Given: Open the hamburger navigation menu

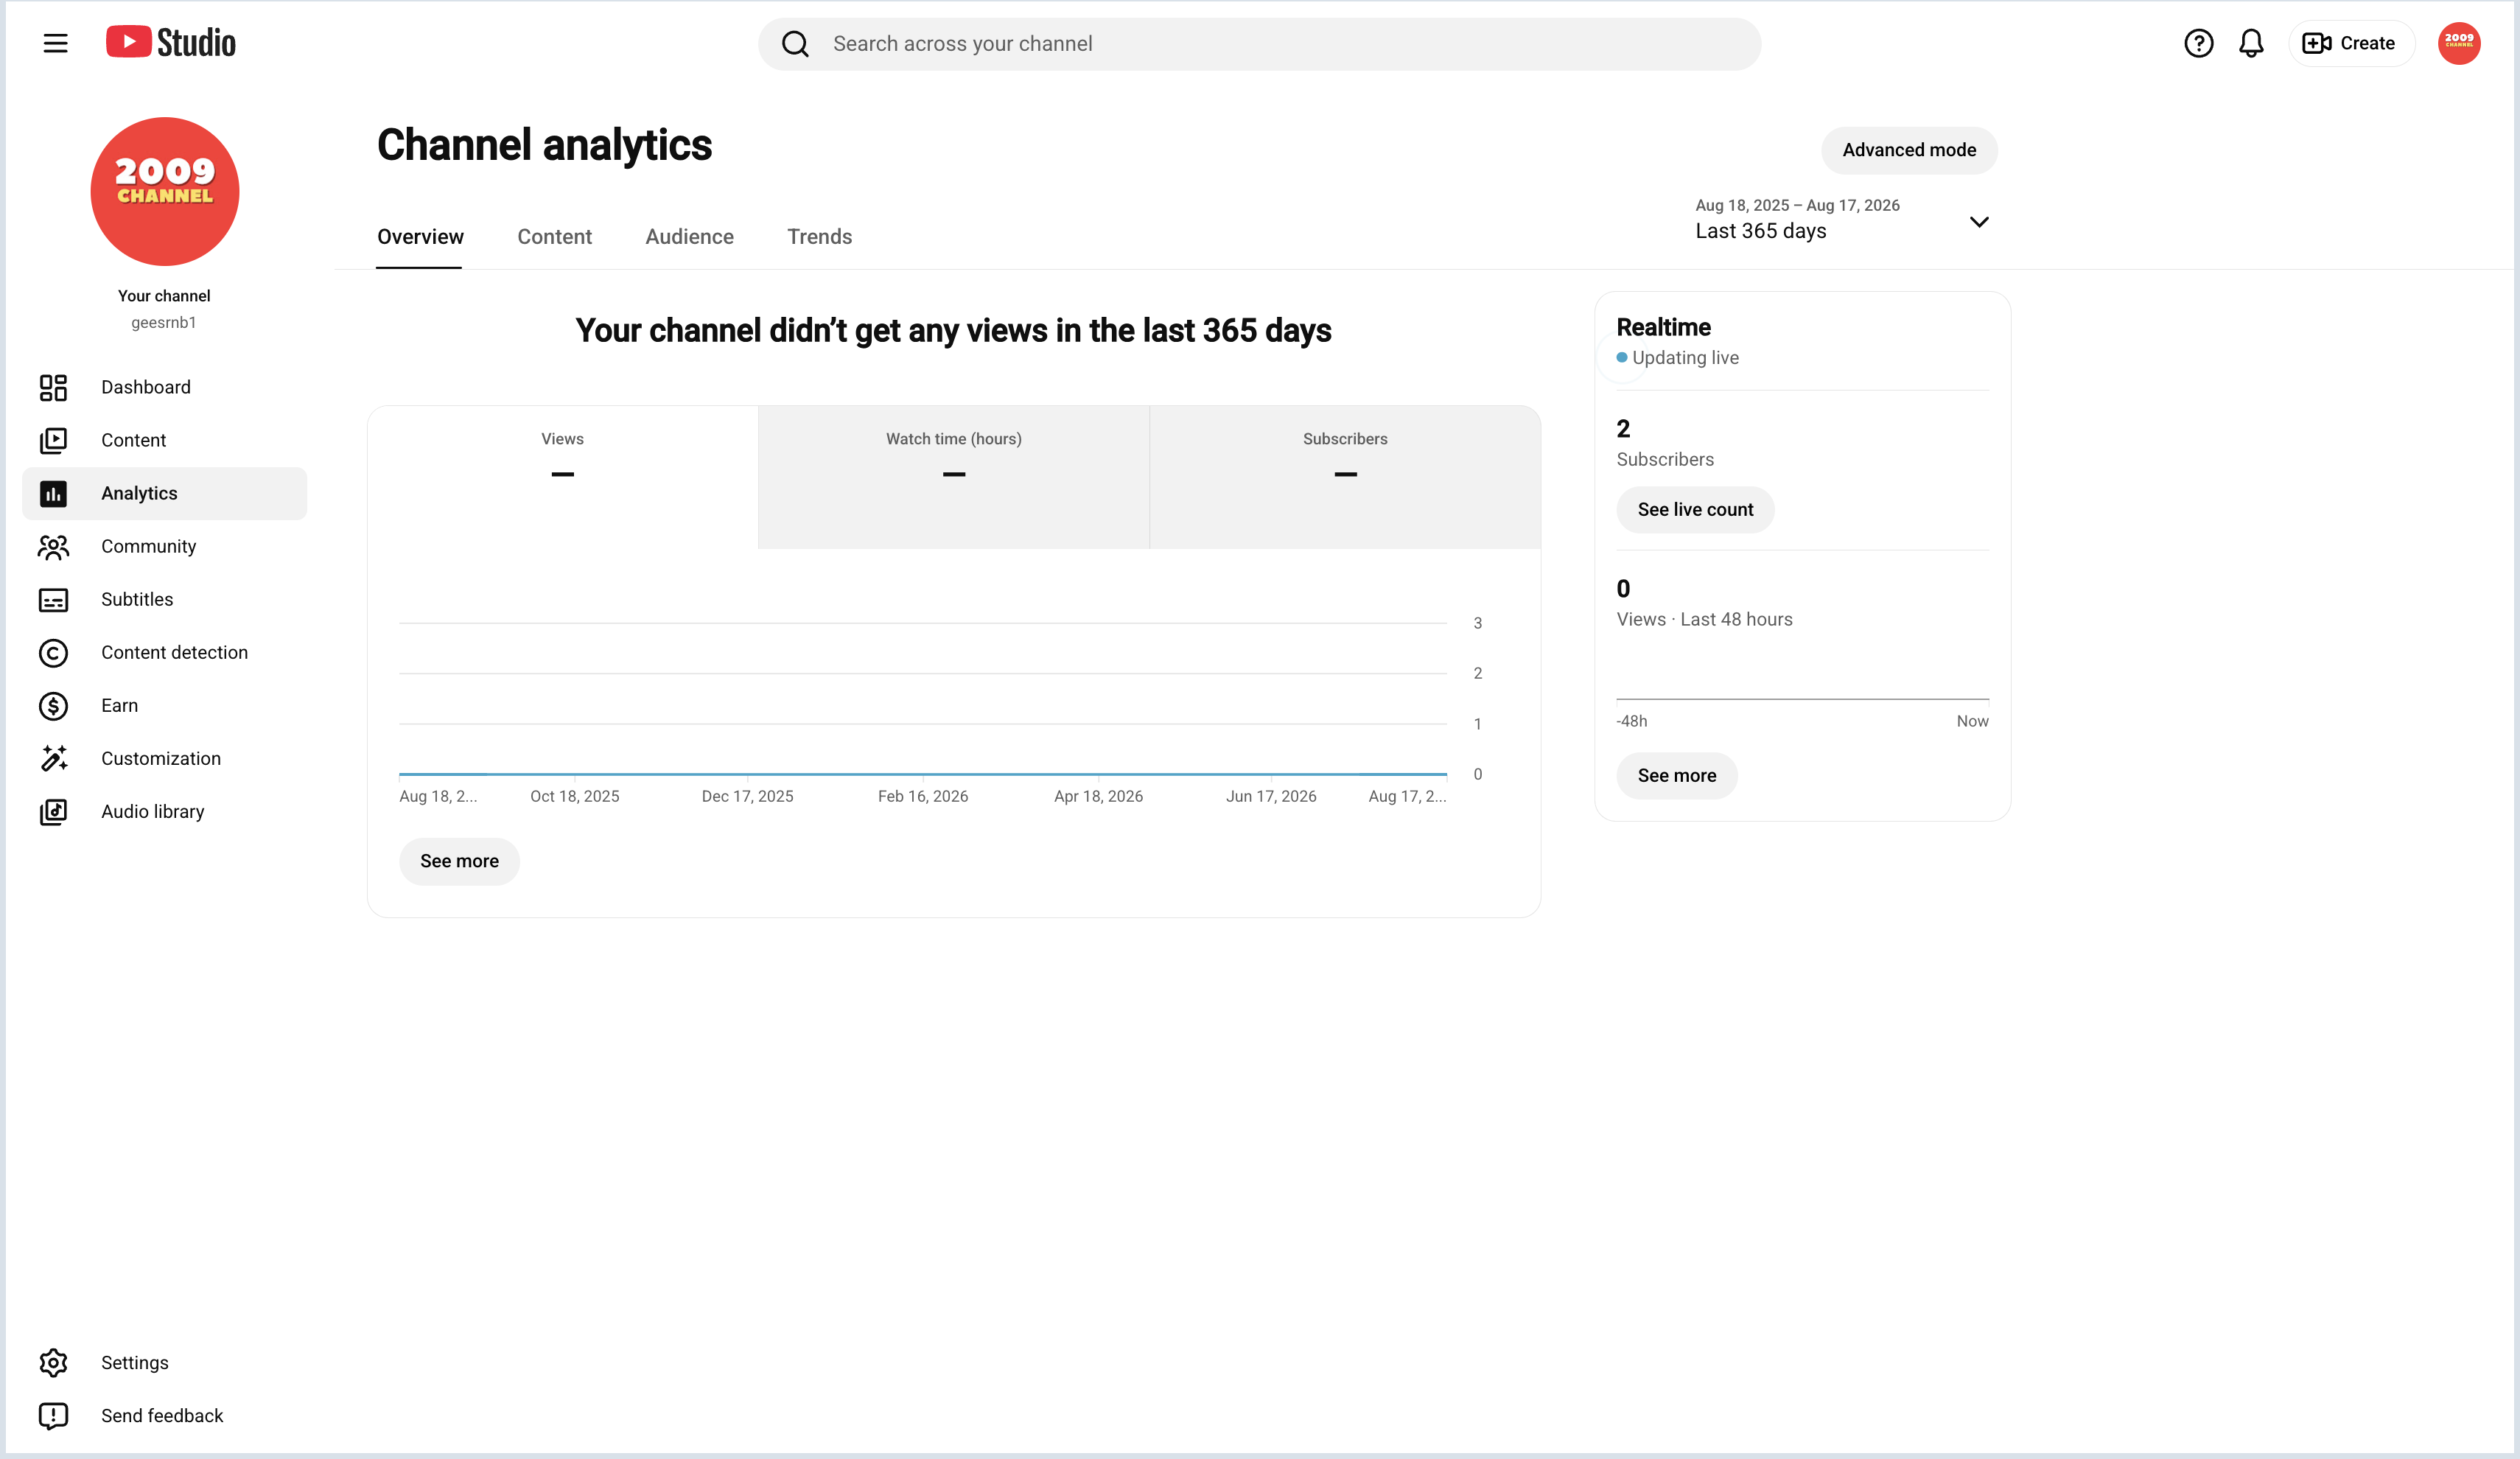Looking at the screenshot, I should [x=55, y=43].
